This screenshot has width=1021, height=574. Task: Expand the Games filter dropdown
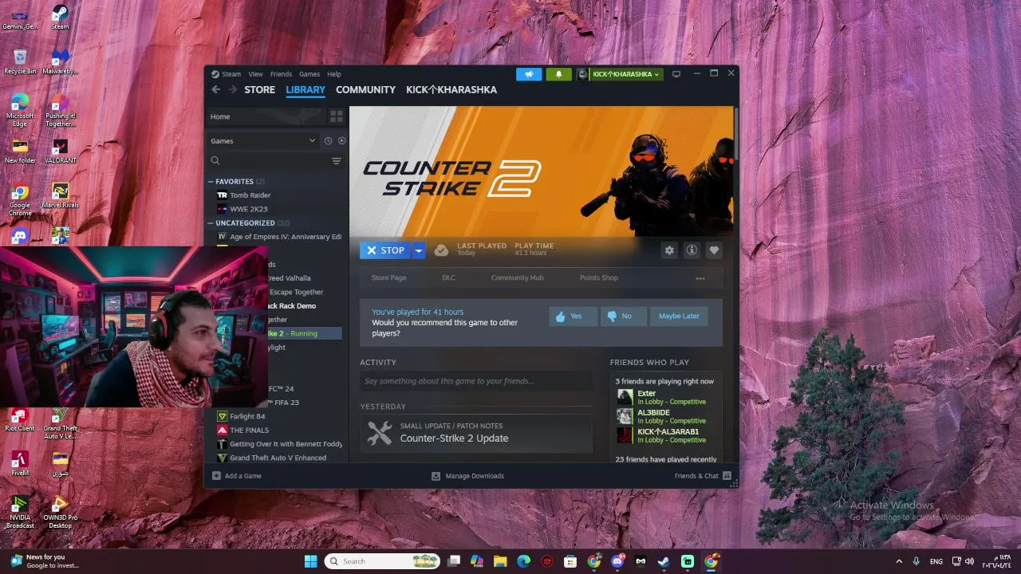point(263,141)
